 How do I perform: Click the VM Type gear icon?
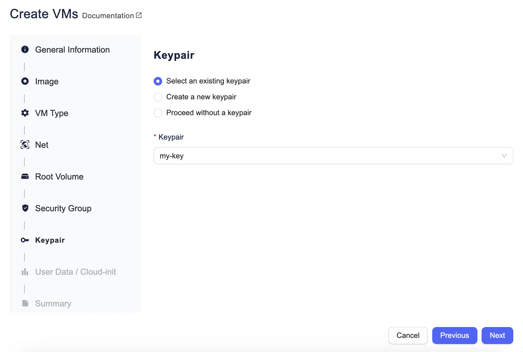pos(25,113)
